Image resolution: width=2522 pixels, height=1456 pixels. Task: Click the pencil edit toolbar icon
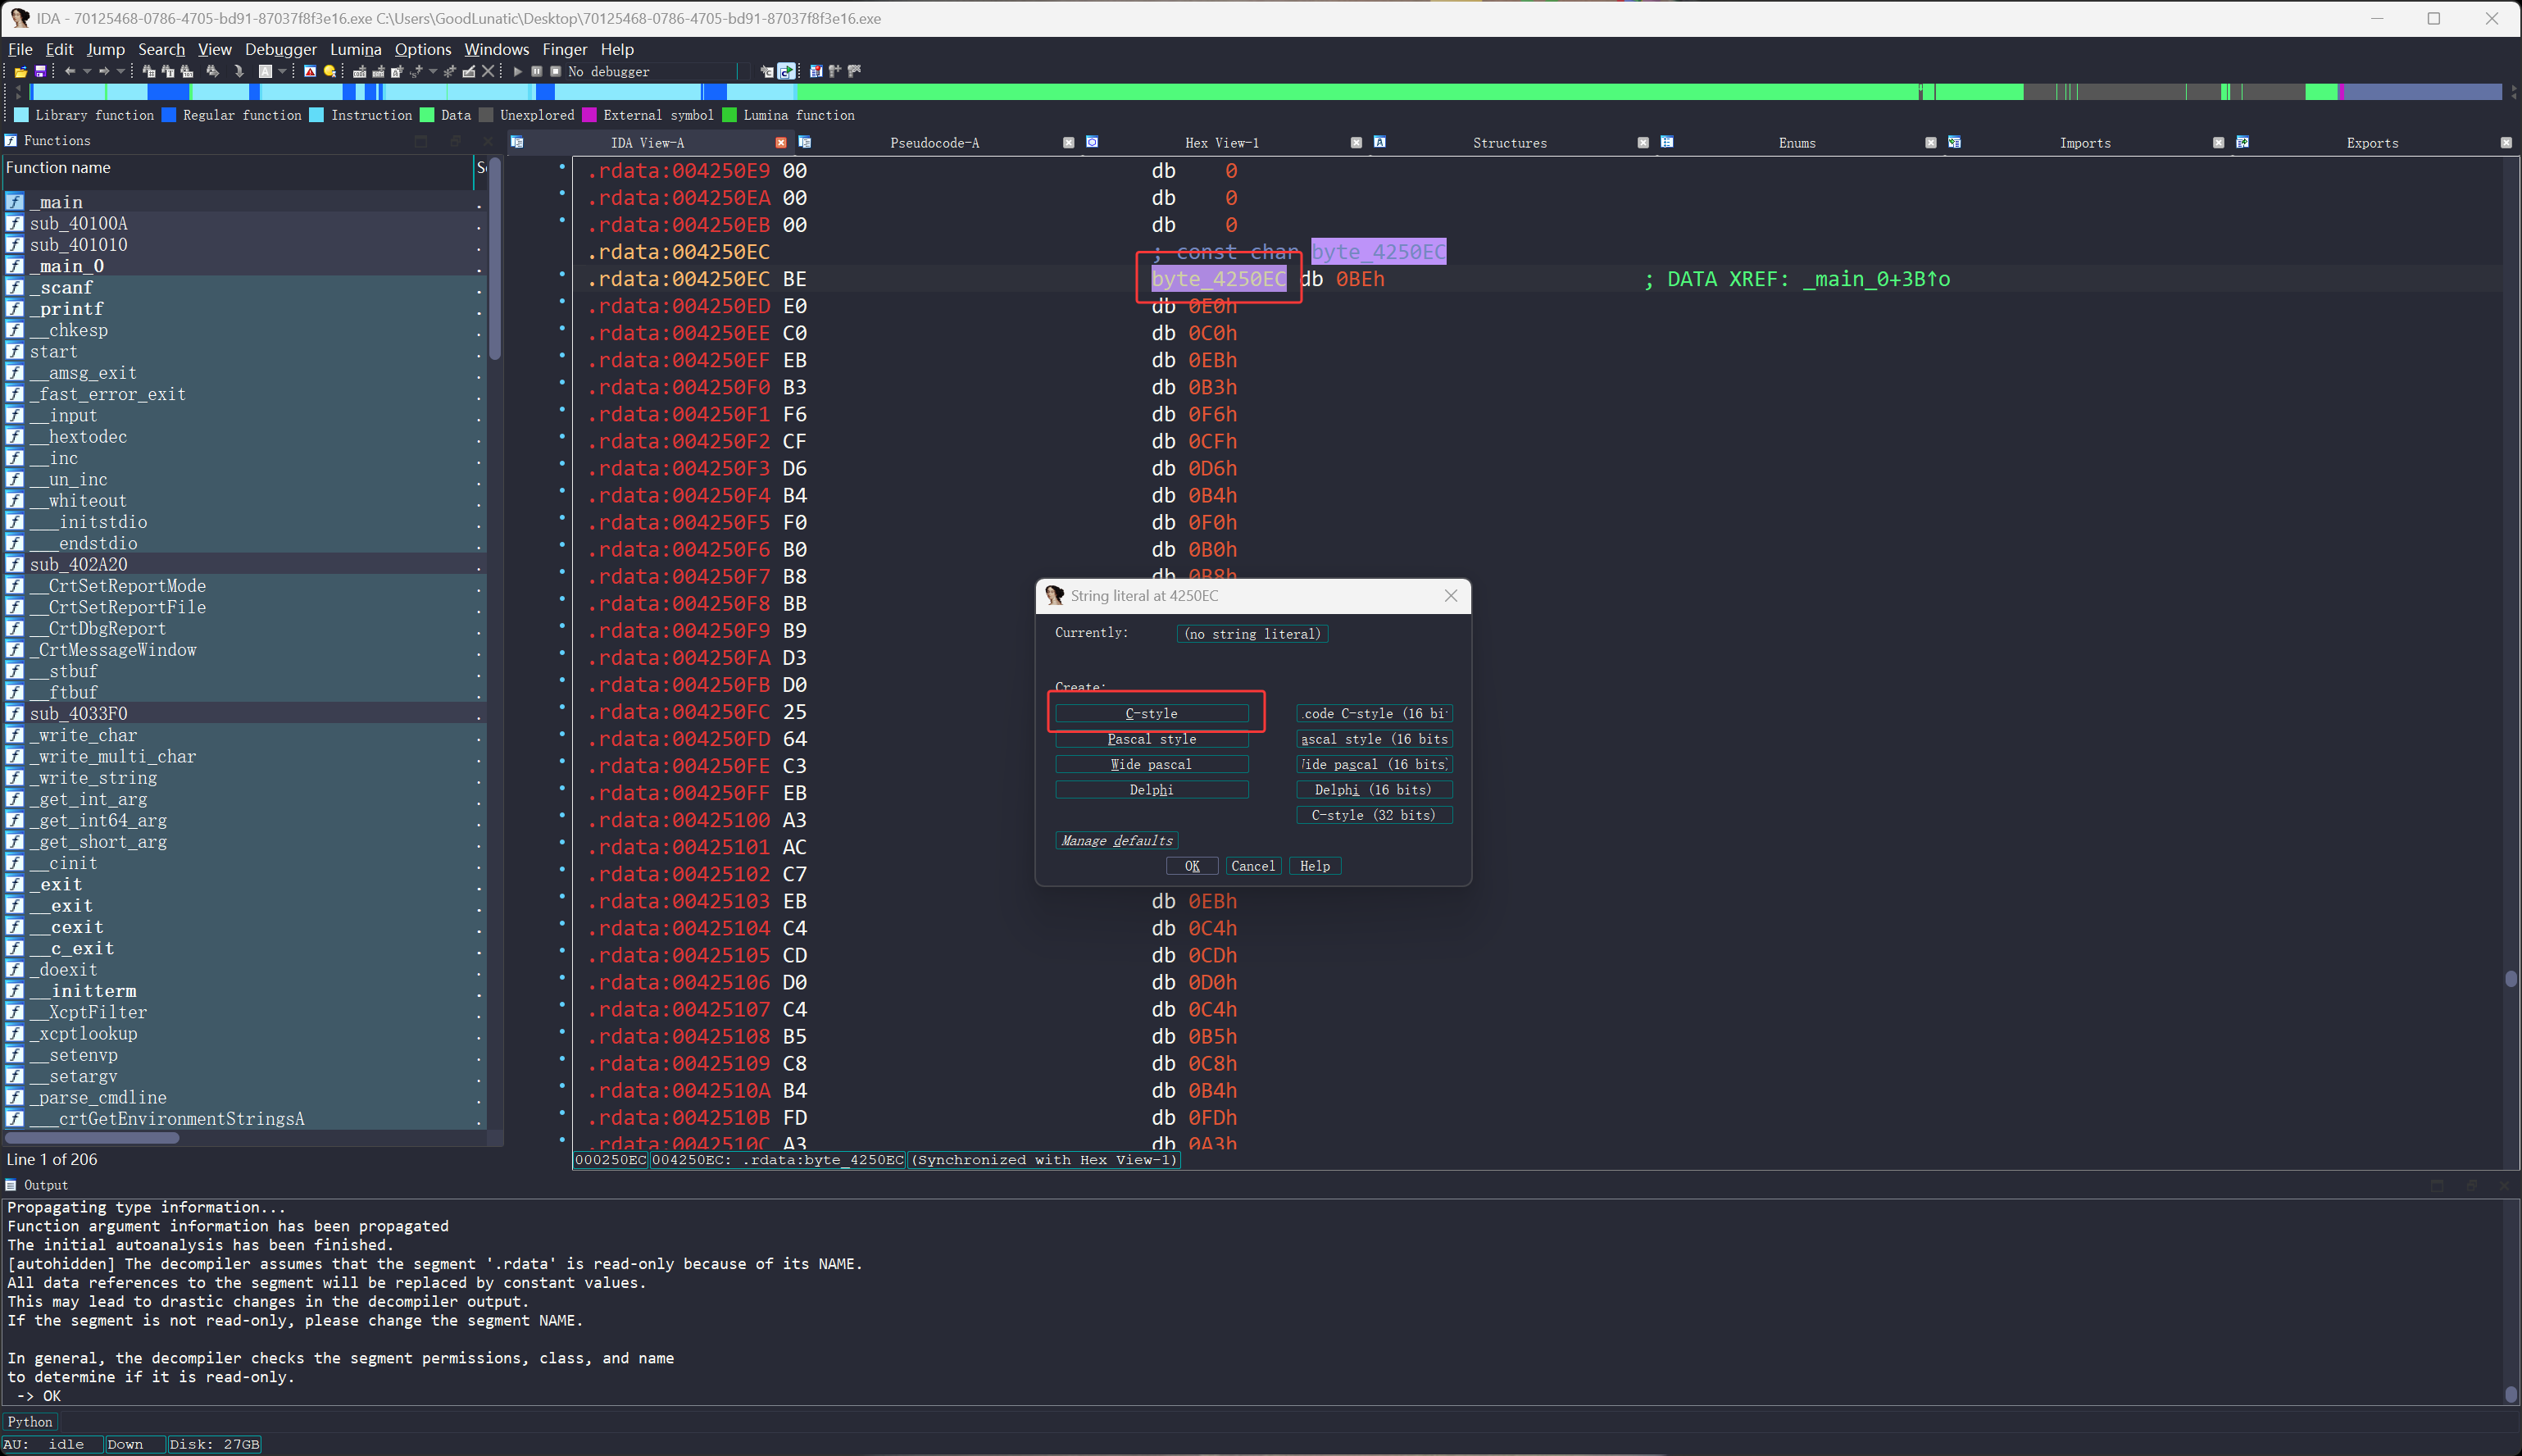click(469, 72)
